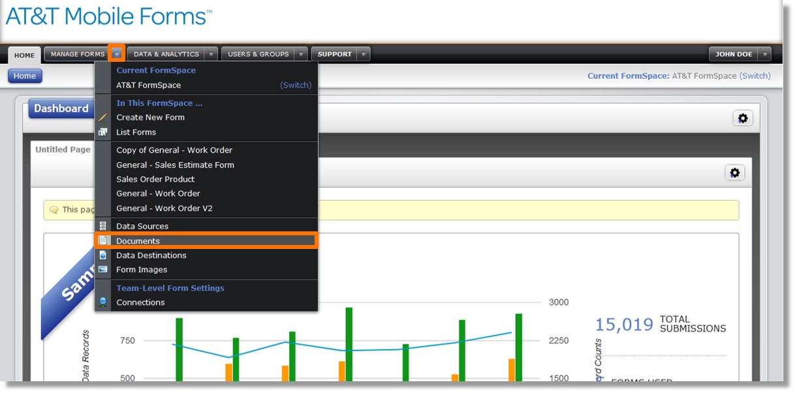Click the Current FormSpace heading in the menu
795x393 pixels.
(156, 70)
